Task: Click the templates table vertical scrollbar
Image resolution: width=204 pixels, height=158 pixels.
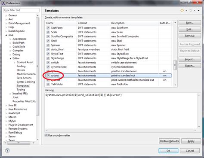Action: [x=175, y=54]
